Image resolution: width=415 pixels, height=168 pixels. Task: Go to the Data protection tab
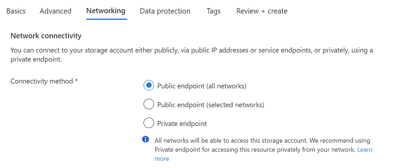[165, 11]
